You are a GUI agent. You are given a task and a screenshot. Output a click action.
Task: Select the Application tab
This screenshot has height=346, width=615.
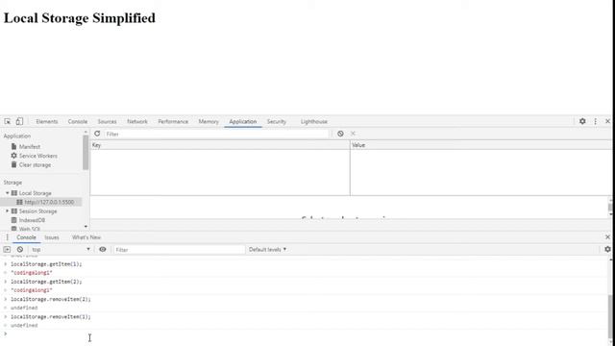click(x=243, y=122)
